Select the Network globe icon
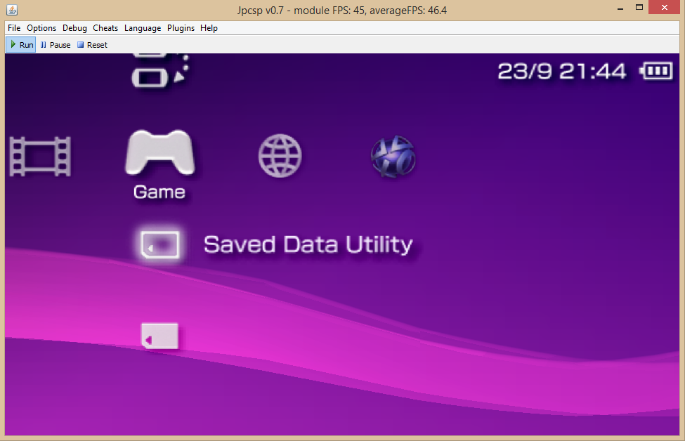The image size is (685, 441). coord(280,155)
